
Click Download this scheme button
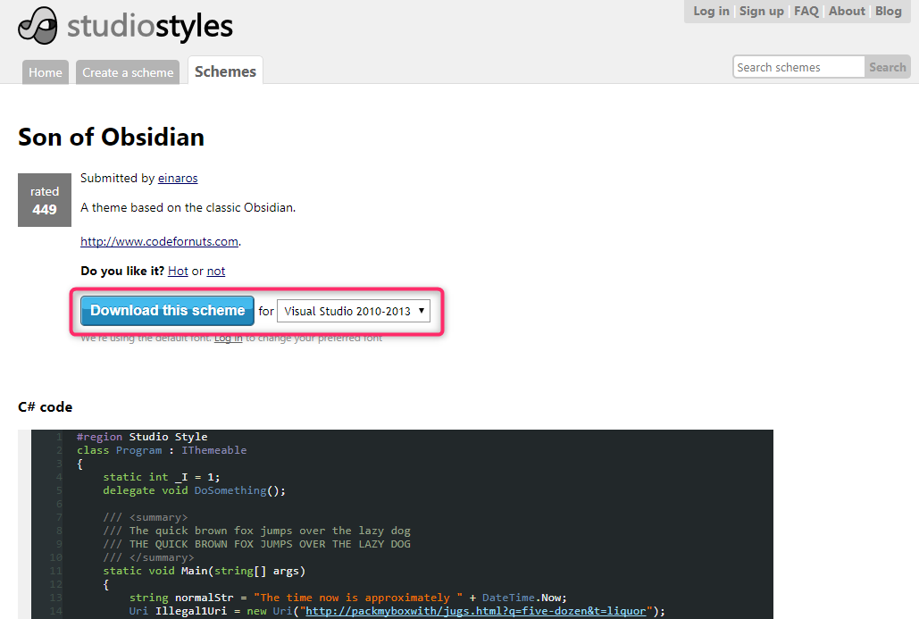coord(167,311)
